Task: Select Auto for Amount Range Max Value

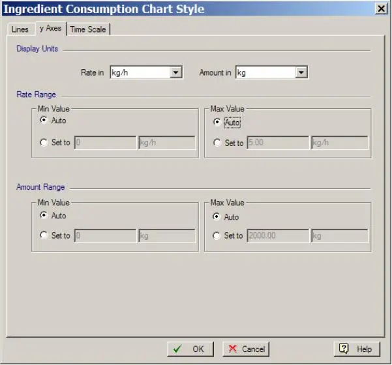Action: click(x=217, y=216)
